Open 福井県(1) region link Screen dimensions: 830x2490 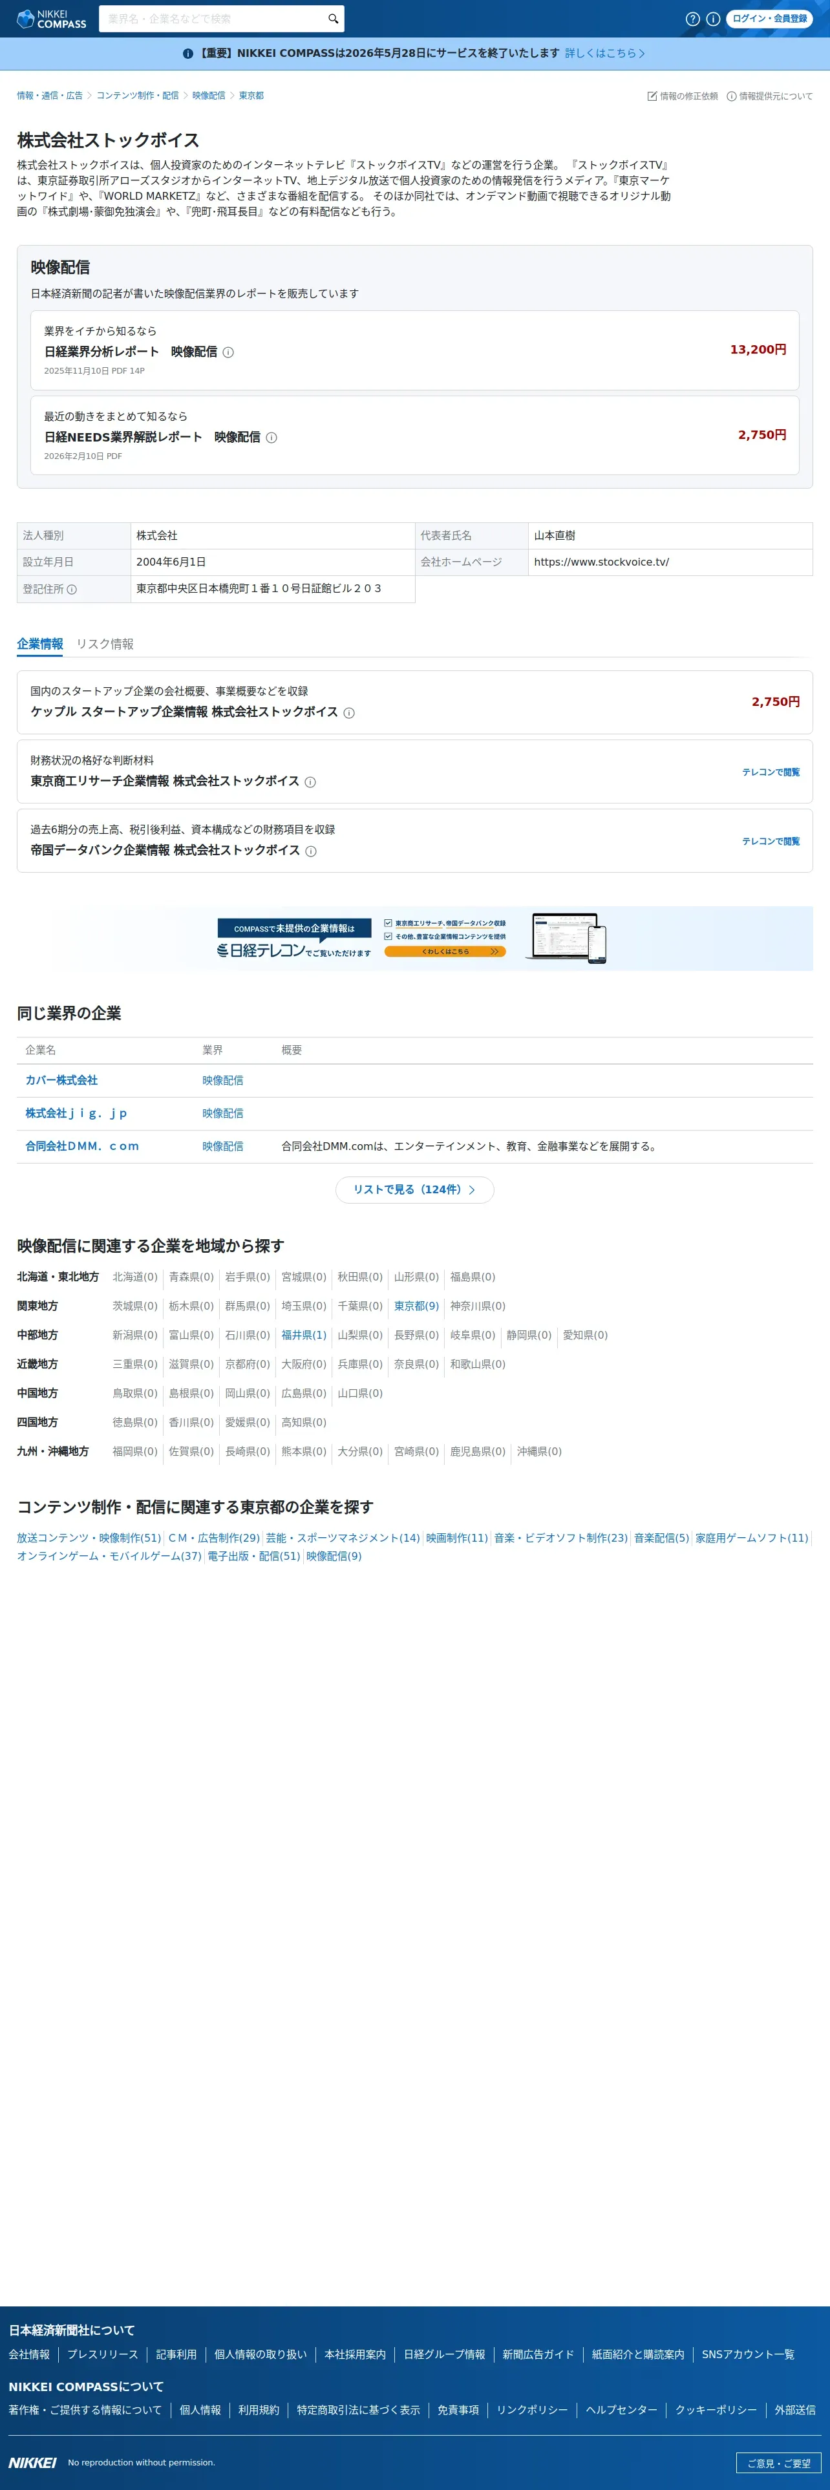[303, 1335]
